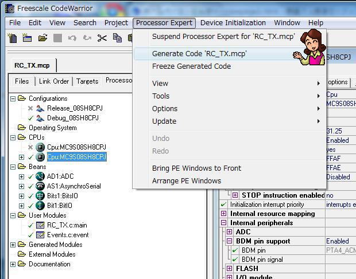Click the RC_TX.mcp project window tab
The width and height of the screenshot is (356, 279).
click(32, 65)
